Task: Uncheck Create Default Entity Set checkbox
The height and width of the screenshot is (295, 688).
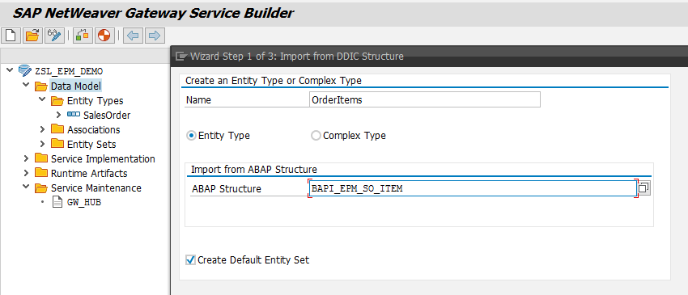Action: tap(190, 260)
